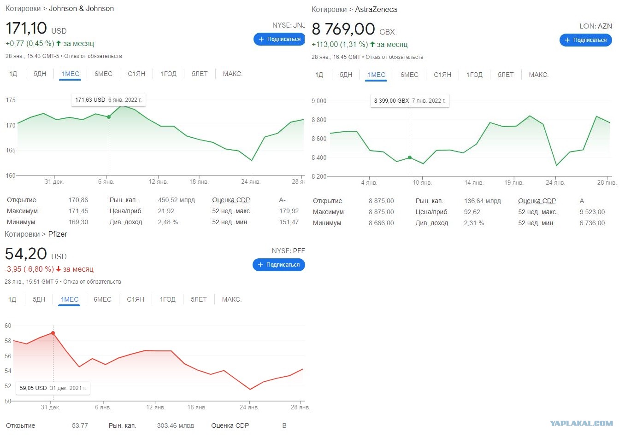Image resolution: width=625 pixels, height=437 pixels.
Task: Click the 7 янв. data point on AstraZeneca chart
Action: [x=410, y=157]
